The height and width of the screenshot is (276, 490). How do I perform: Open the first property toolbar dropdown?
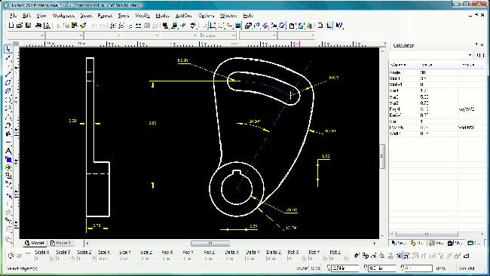point(42,35)
